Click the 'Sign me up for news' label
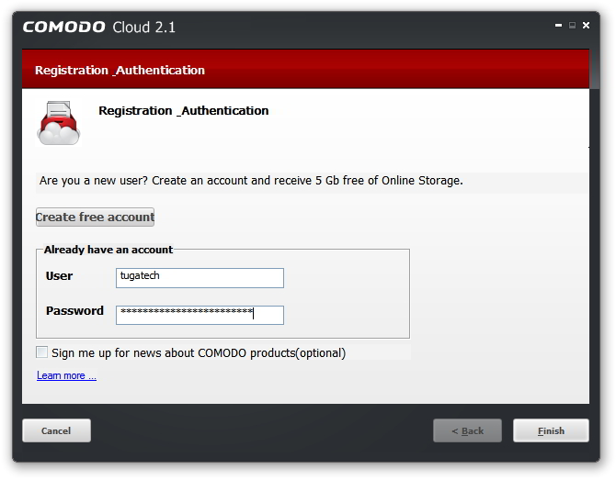The image size is (616, 480). click(x=199, y=353)
